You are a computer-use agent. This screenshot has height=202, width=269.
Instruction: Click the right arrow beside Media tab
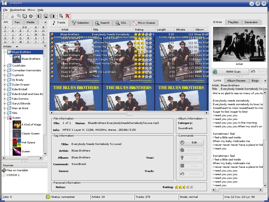point(45,22)
